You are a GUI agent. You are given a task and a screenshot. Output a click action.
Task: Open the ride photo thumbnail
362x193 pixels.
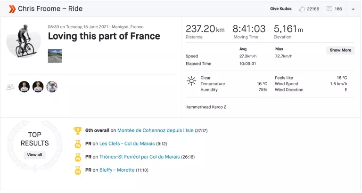[x=55, y=56]
